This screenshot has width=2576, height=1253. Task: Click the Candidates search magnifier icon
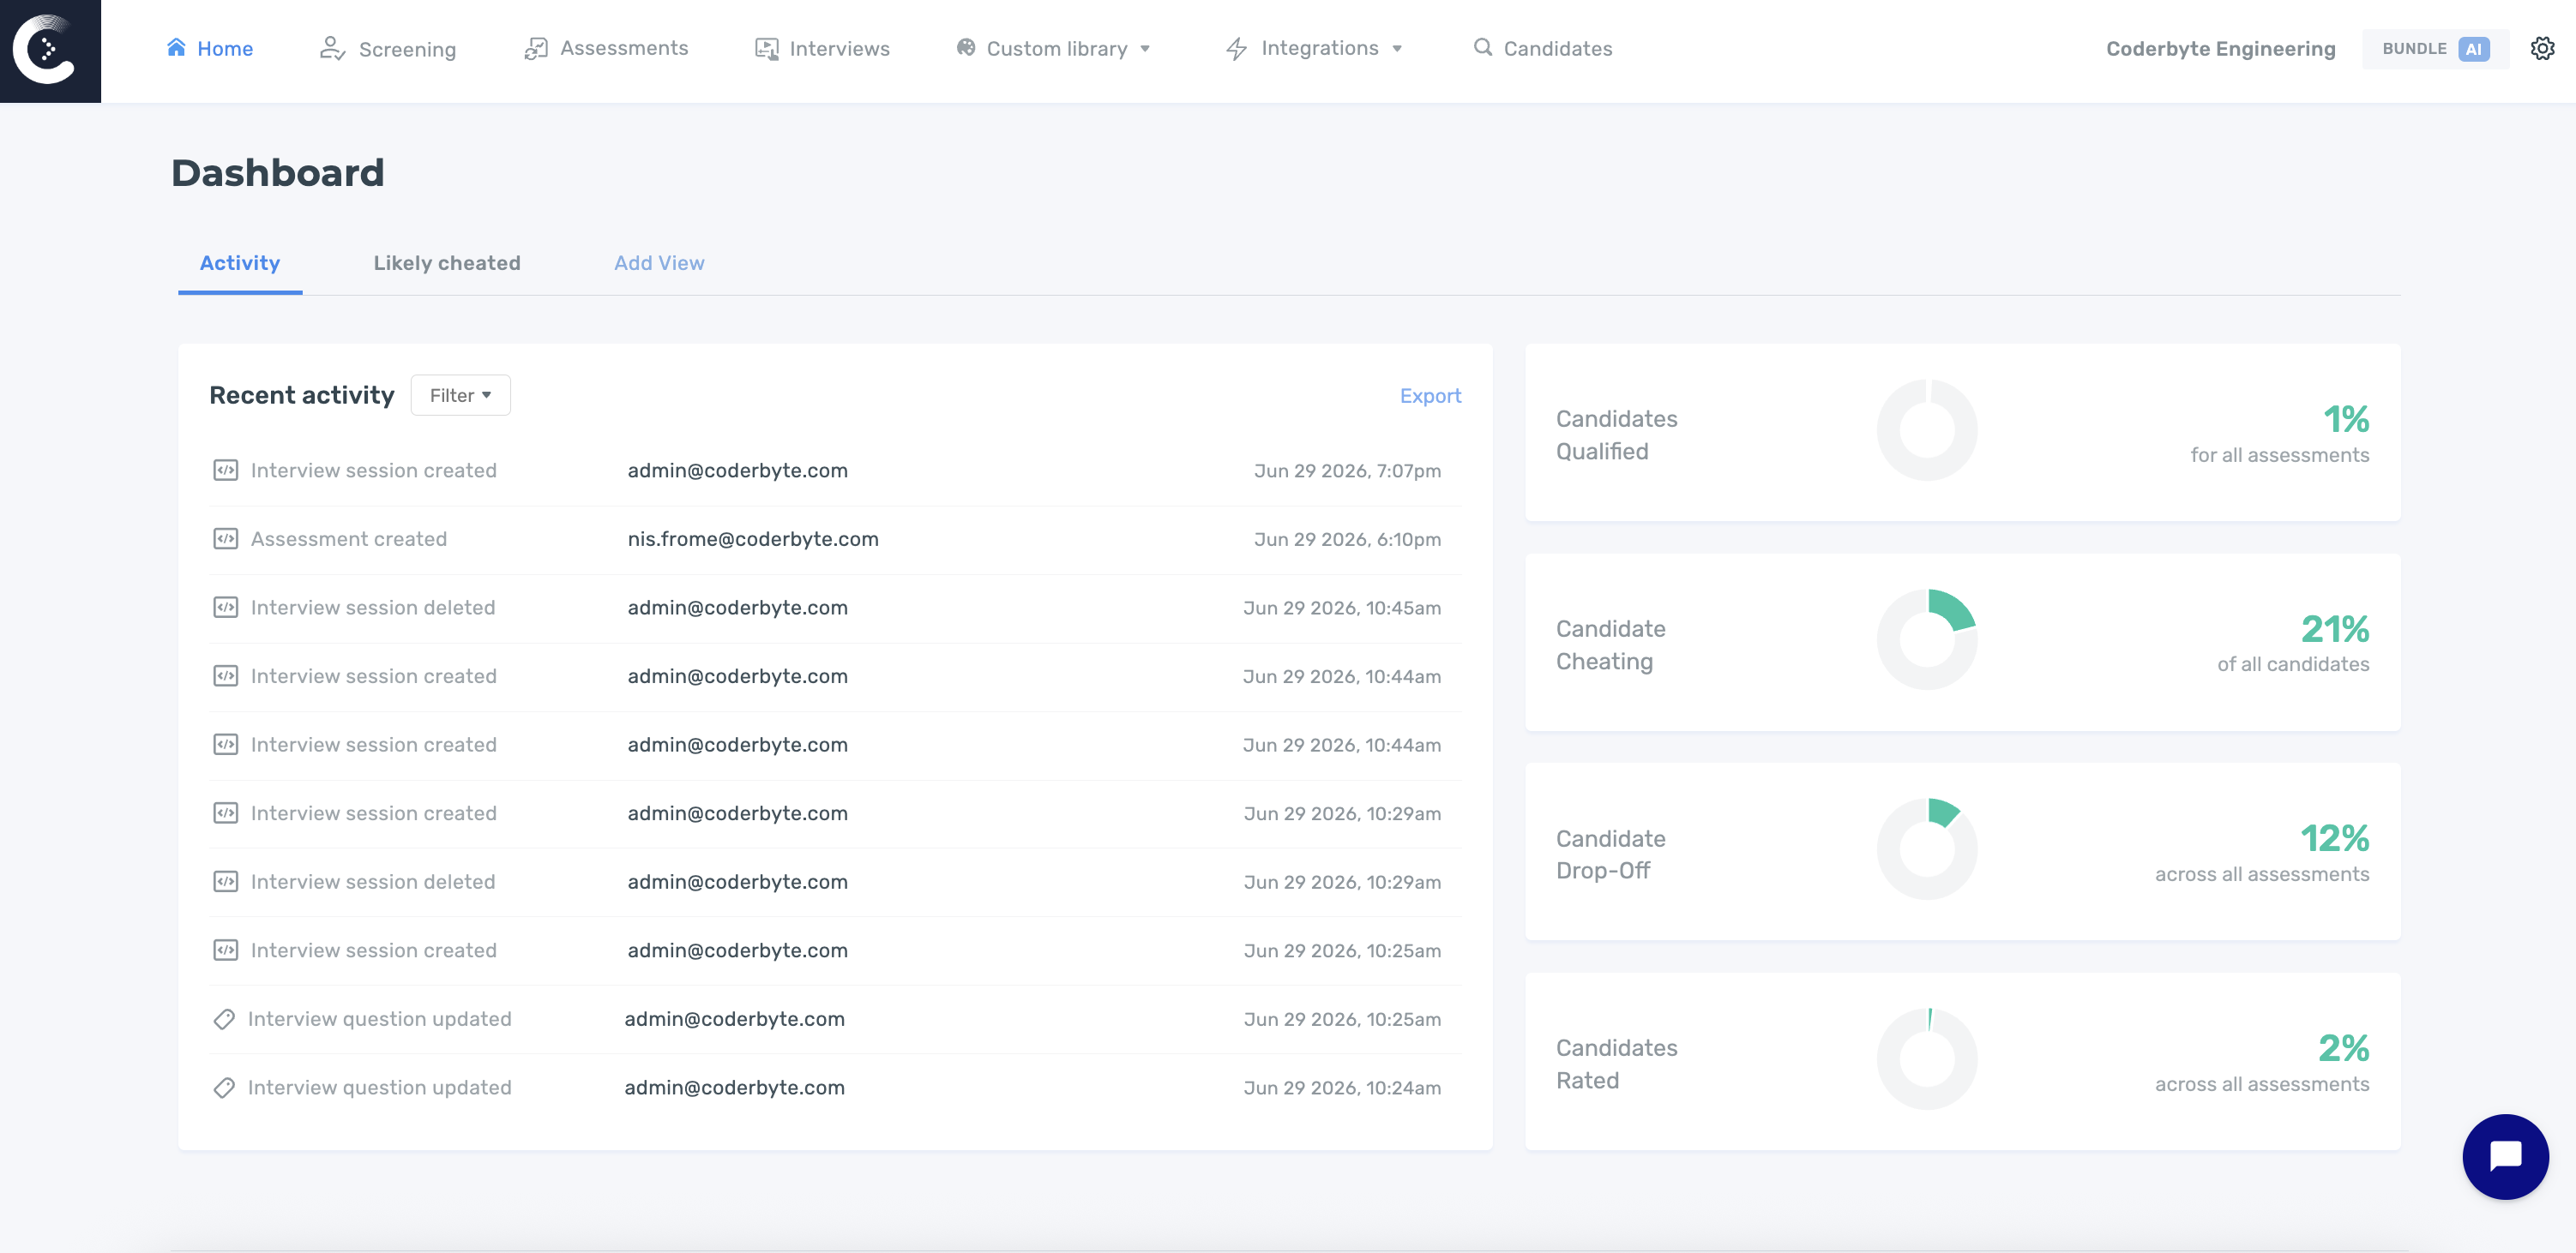point(1482,47)
